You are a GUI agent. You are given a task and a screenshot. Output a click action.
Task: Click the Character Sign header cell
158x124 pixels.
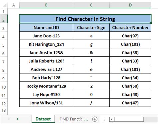pos(91,28)
